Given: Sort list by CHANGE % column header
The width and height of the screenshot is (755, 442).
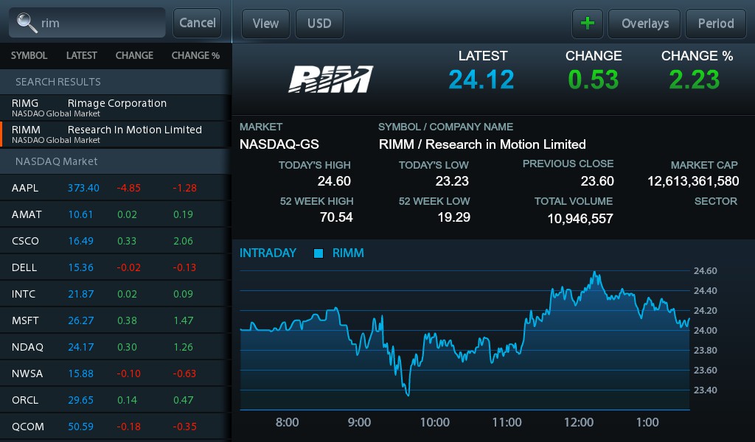Looking at the screenshot, I should tap(195, 55).
